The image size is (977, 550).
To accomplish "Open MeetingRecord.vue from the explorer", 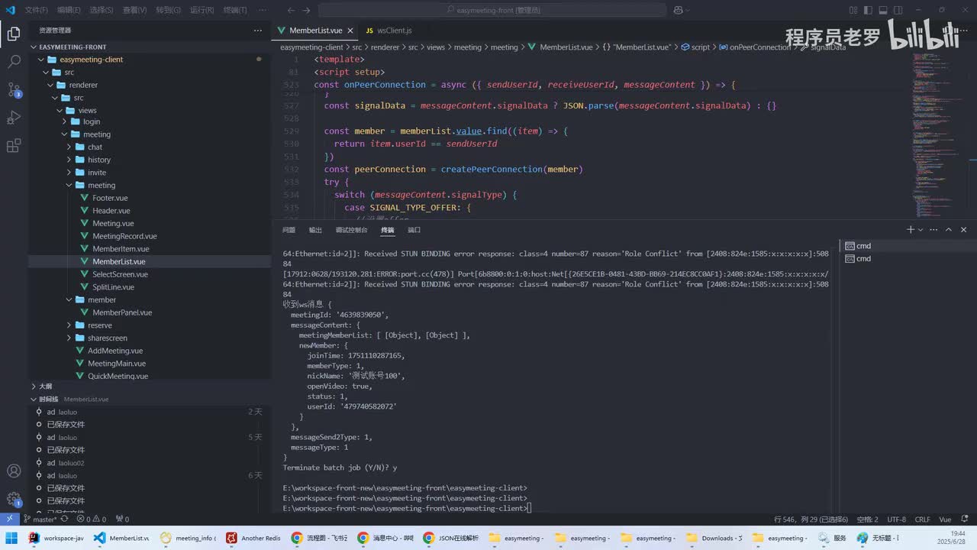I will tap(124, 236).
